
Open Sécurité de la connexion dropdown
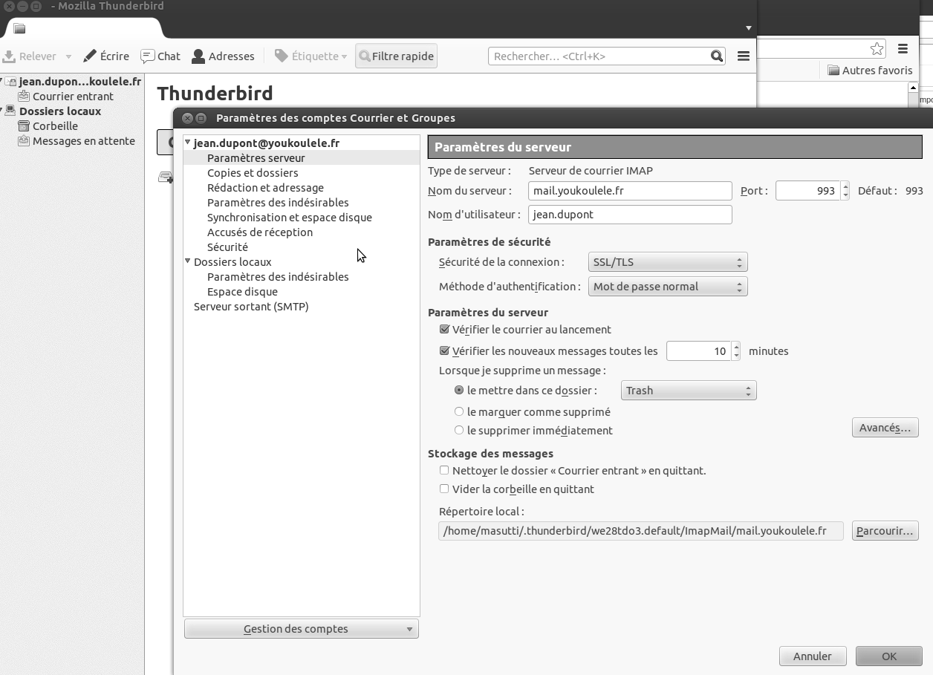667,262
